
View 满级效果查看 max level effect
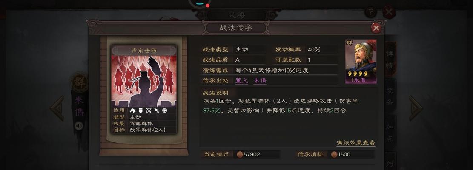[356, 143]
